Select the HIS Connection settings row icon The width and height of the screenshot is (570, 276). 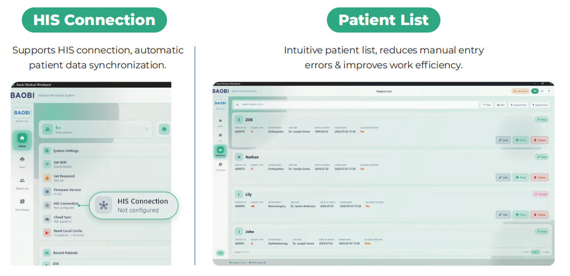pyautogui.click(x=47, y=206)
